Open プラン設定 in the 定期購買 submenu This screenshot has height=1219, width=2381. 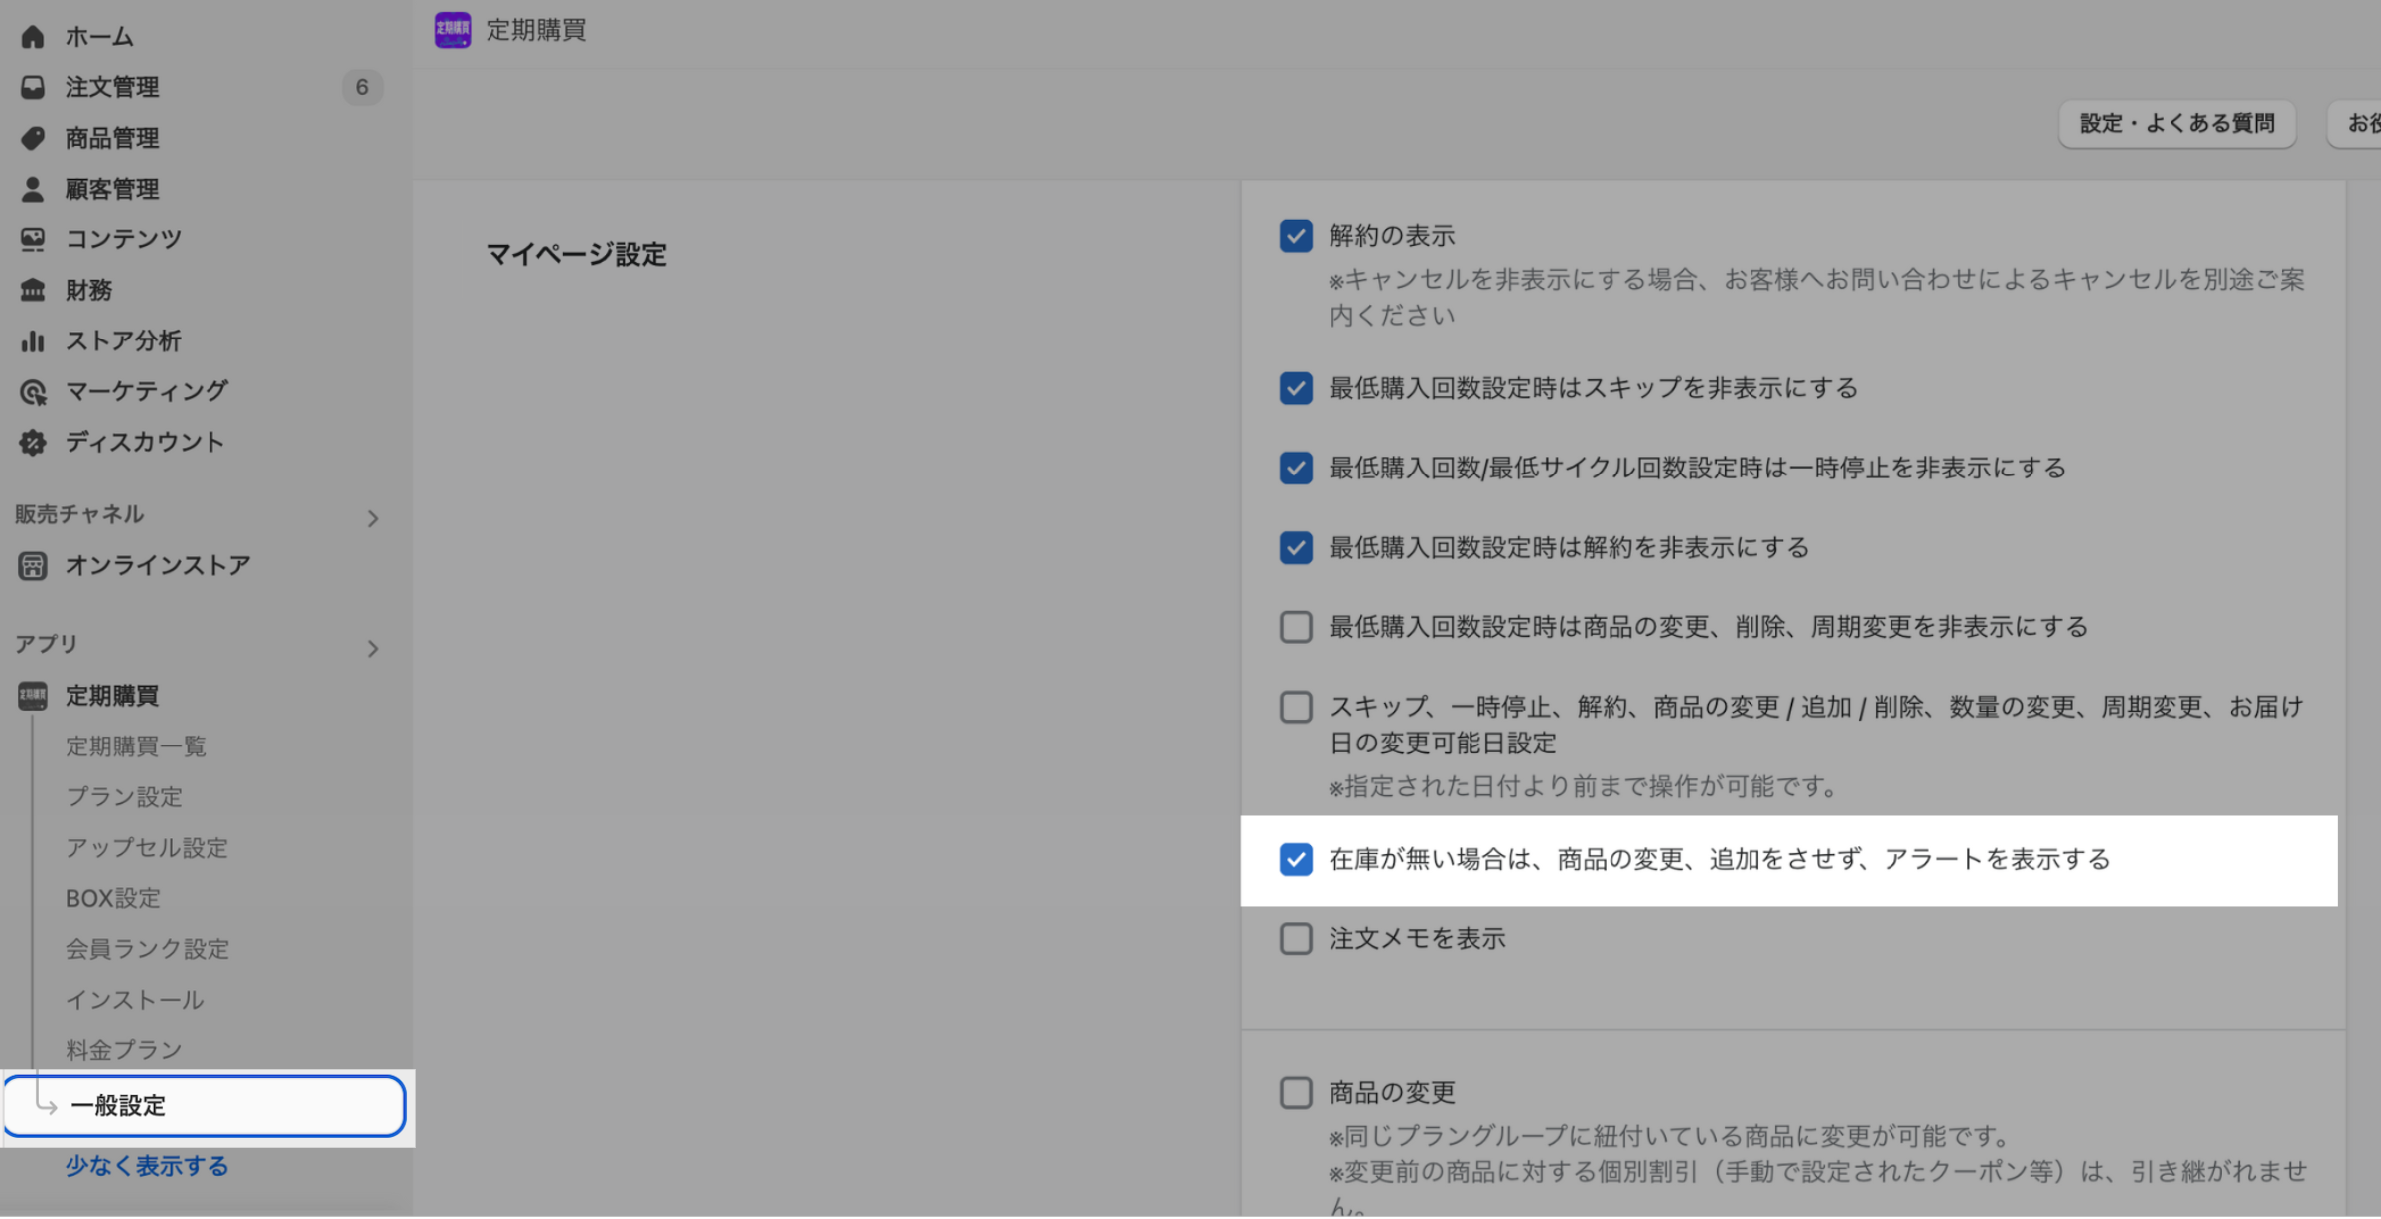tap(124, 797)
